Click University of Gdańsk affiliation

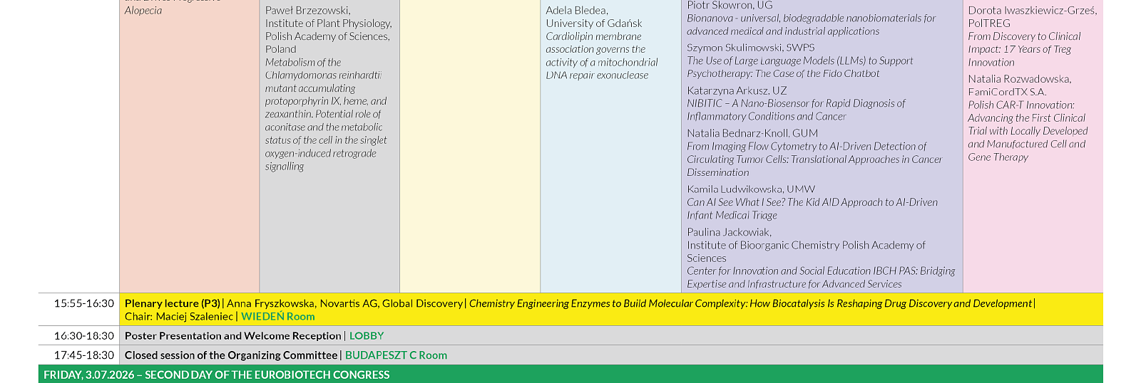click(x=594, y=23)
